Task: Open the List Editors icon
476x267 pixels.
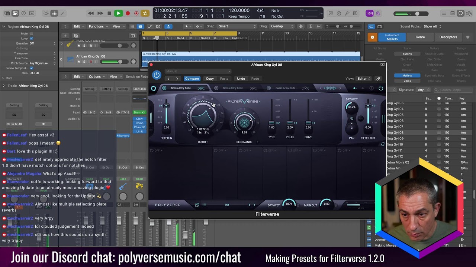Action: click(444, 13)
